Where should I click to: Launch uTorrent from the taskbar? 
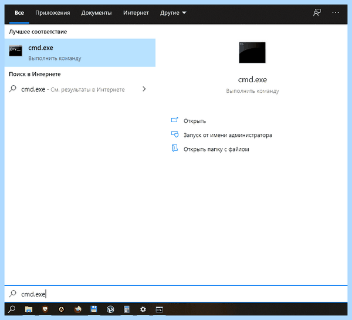[110, 309]
